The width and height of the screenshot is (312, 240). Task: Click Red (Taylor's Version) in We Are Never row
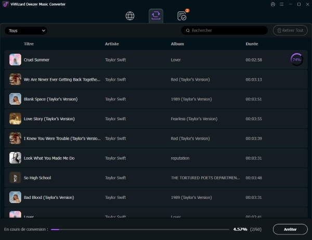tap(190, 80)
